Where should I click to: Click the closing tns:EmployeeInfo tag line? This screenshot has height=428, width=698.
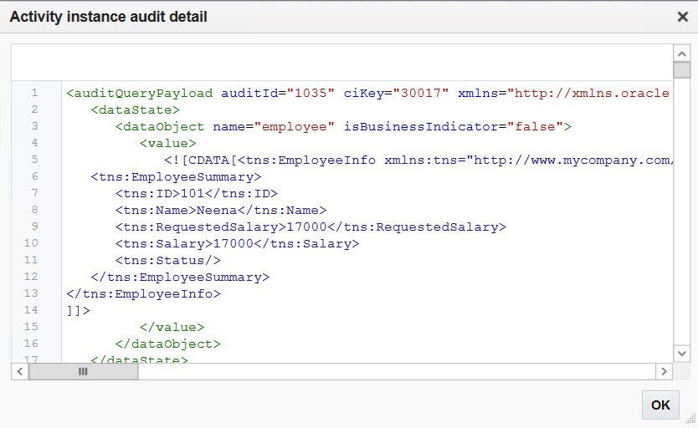143,293
